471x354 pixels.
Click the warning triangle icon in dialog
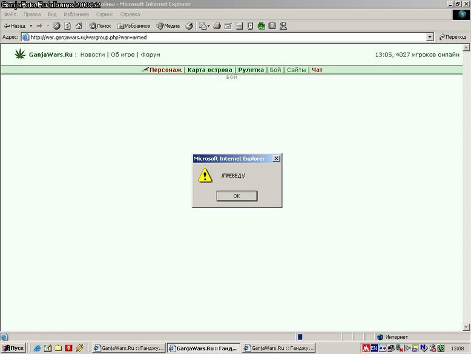coord(205,175)
